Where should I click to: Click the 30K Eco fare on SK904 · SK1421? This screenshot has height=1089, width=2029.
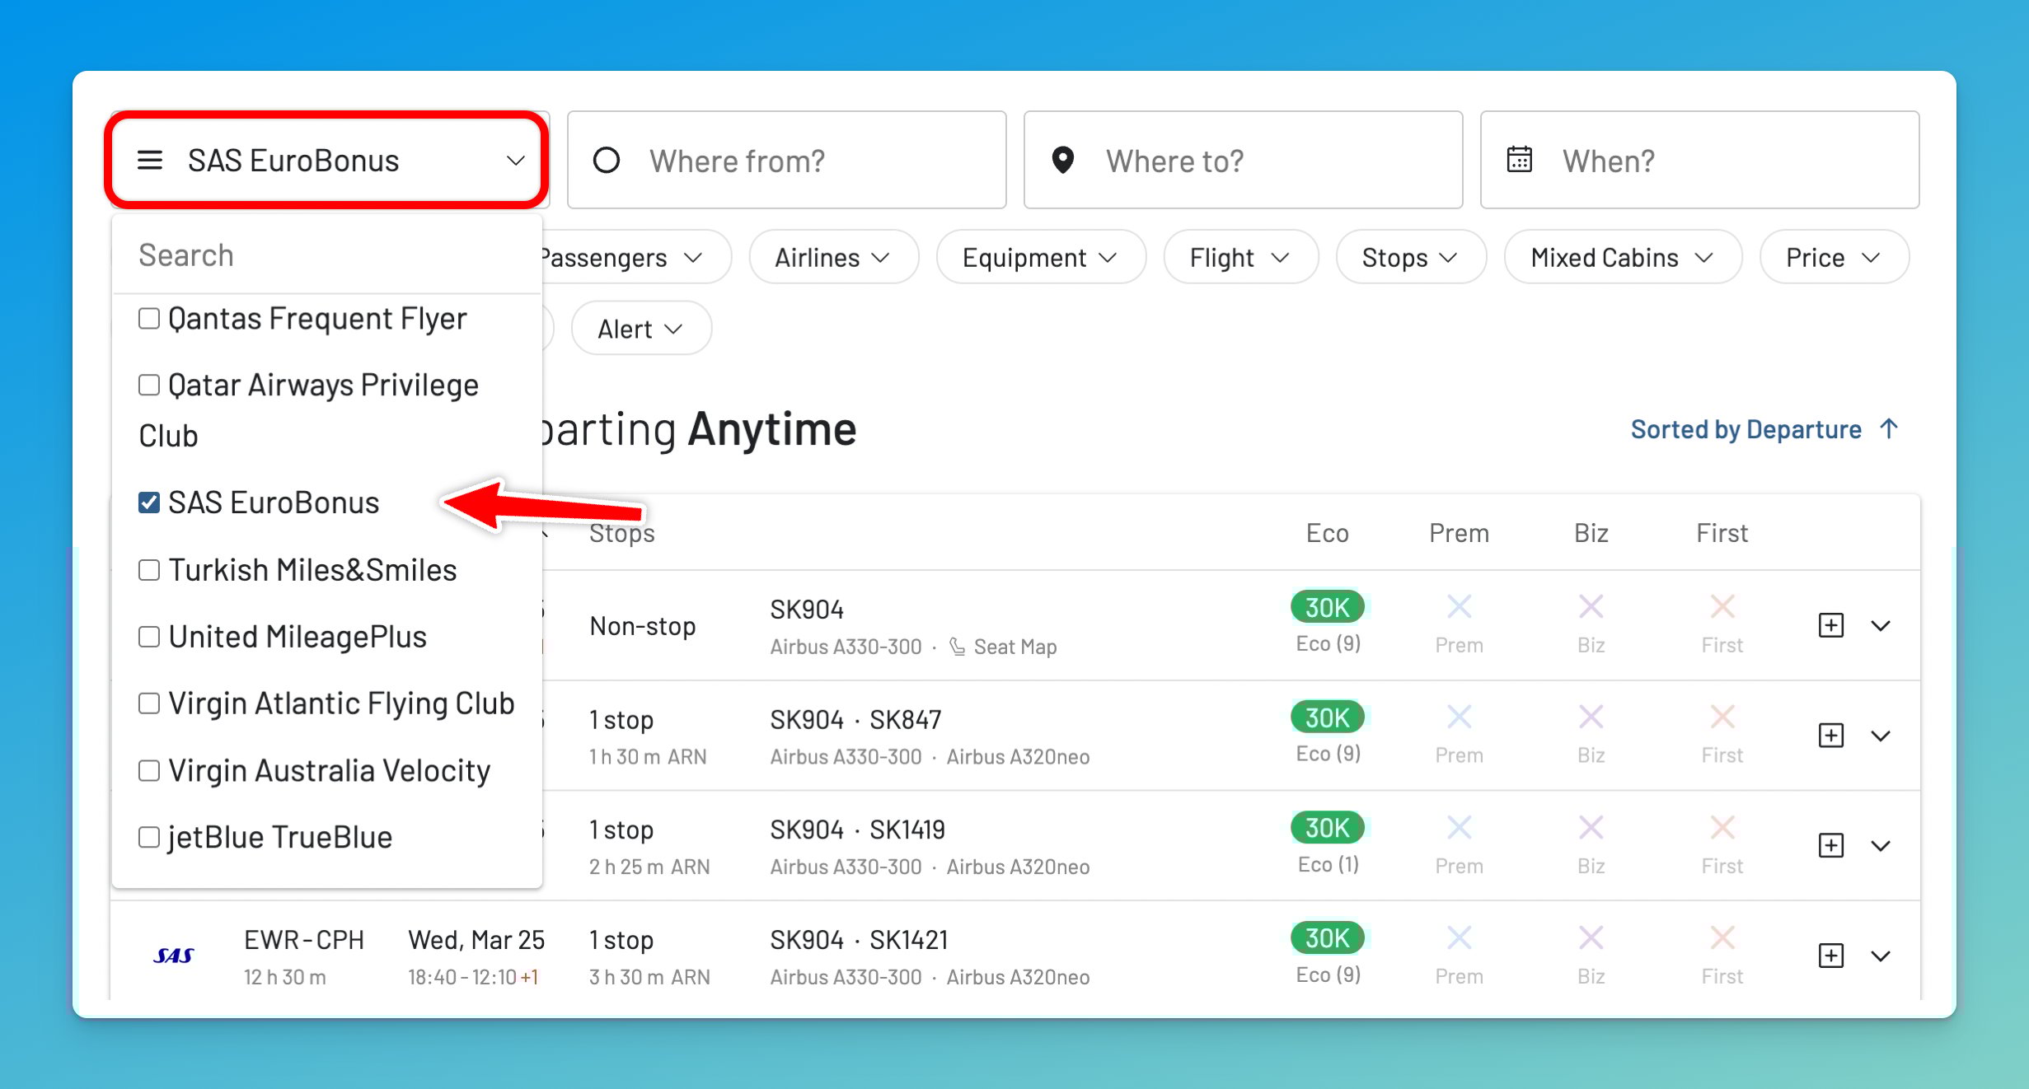coord(1327,938)
